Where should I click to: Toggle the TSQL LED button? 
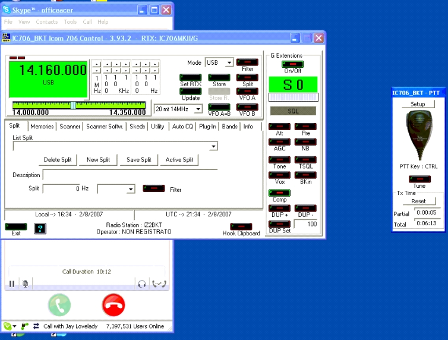click(305, 160)
